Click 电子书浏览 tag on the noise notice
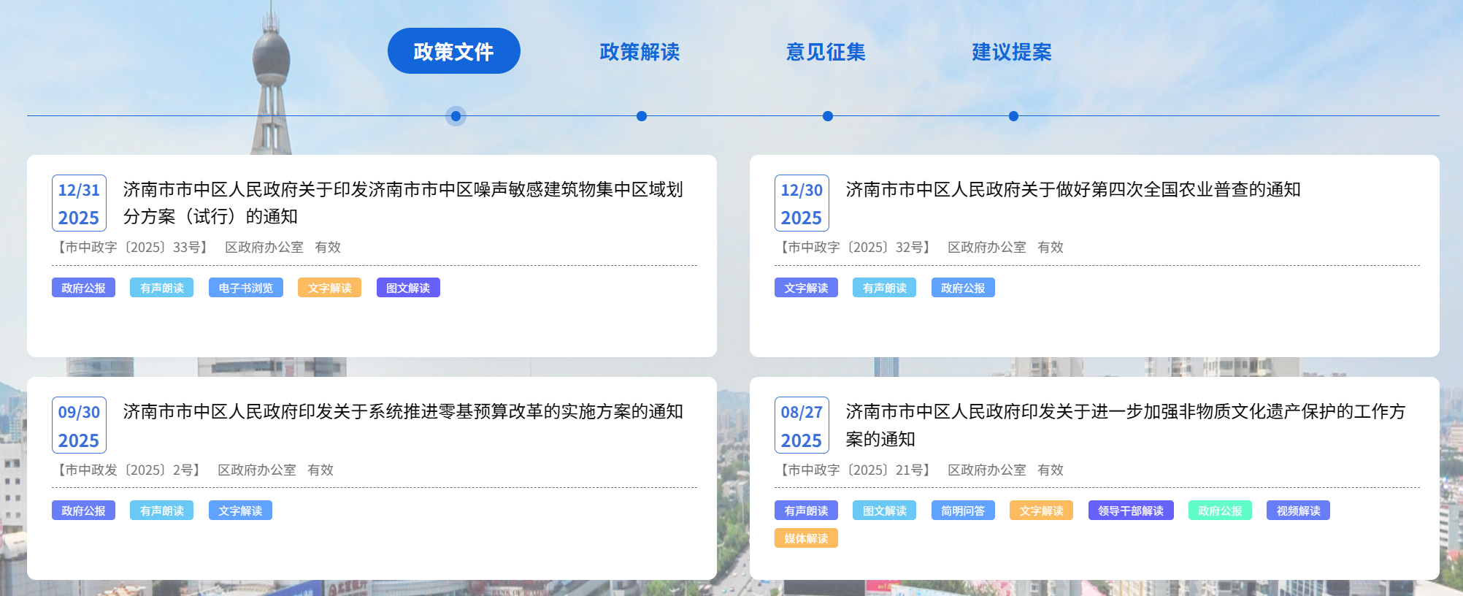 [245, 288]
